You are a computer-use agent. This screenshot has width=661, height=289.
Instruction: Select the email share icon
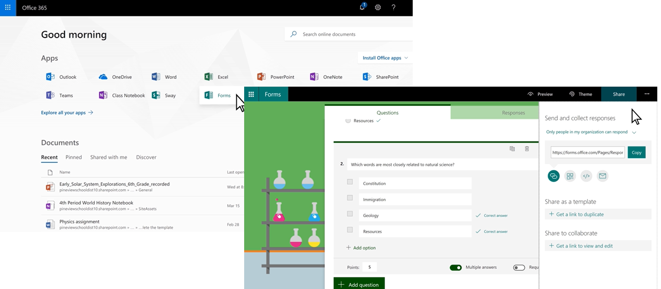[x=603, y=176]
